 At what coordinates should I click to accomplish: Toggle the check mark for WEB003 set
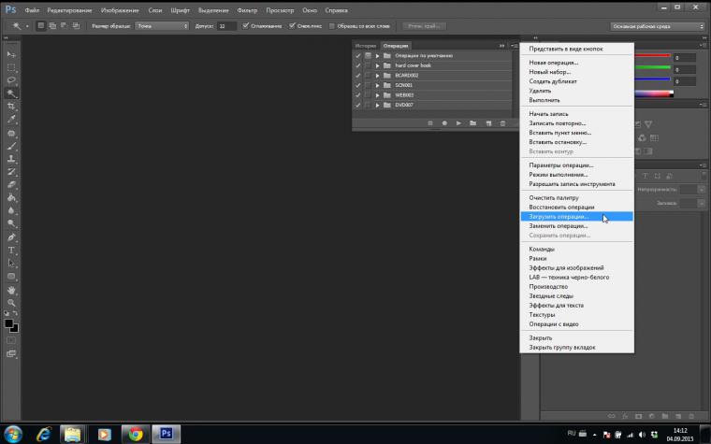pos(358,95)
